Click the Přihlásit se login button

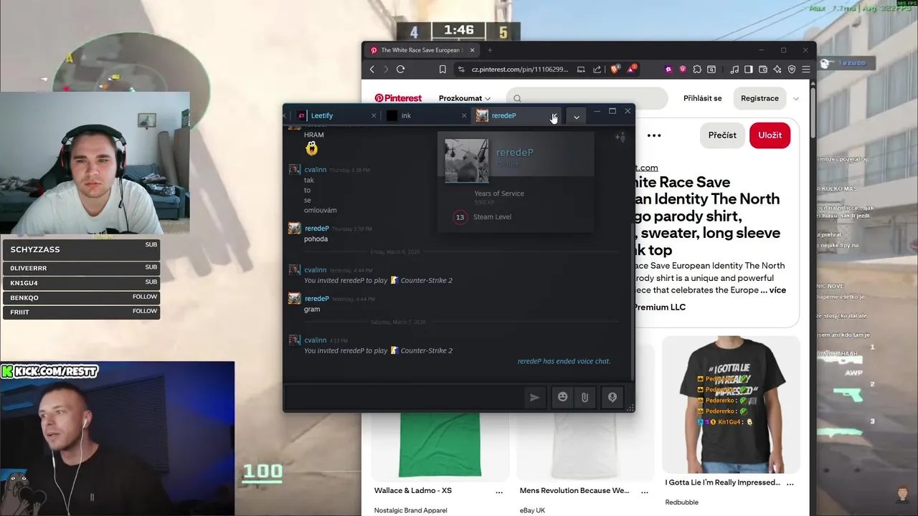click(703, 98)
